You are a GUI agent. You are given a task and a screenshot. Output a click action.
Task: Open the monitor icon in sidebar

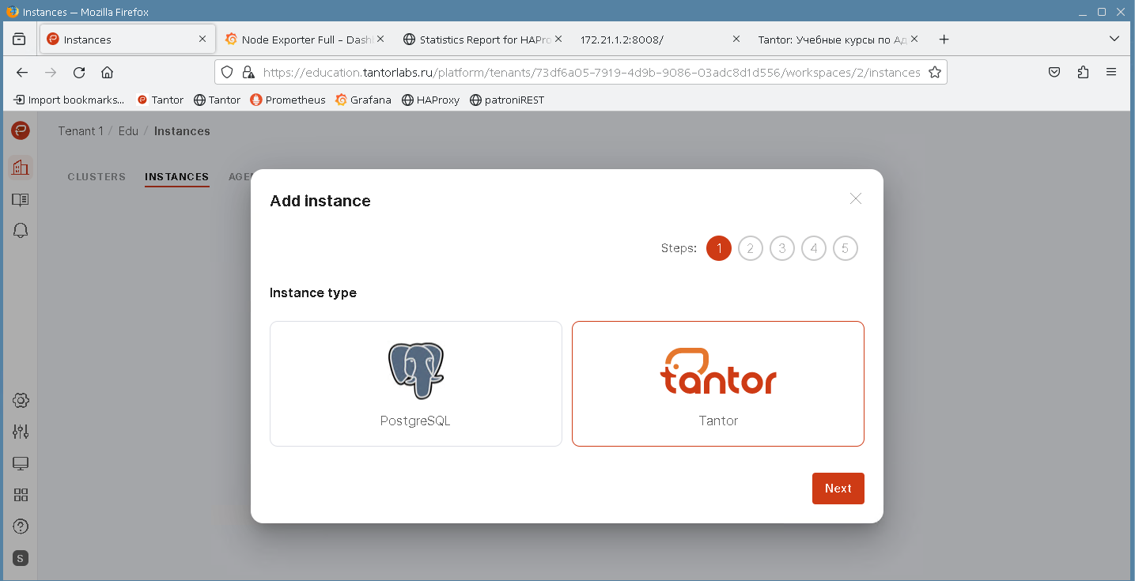21,464
